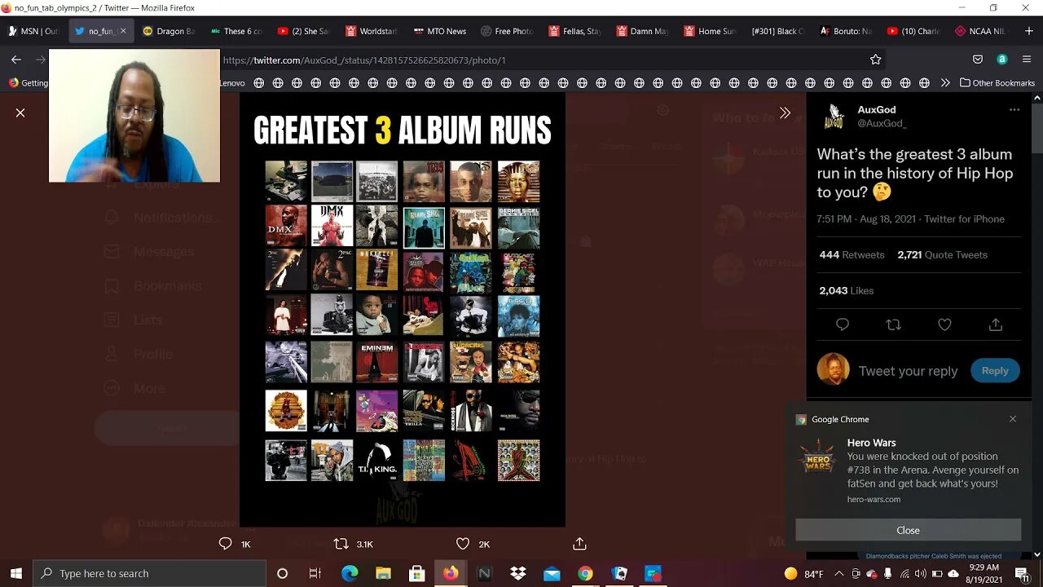Launch Microsoft Edge from the taskbar
Screen dimensions: 1043x587
(349, 573)
